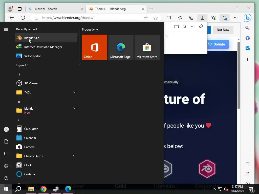
Task: Click the page vertical scrollbar
Action: point(239,75)
